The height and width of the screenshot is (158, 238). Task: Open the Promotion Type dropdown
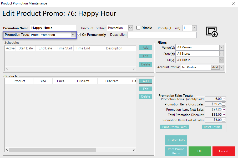point(73,35)
